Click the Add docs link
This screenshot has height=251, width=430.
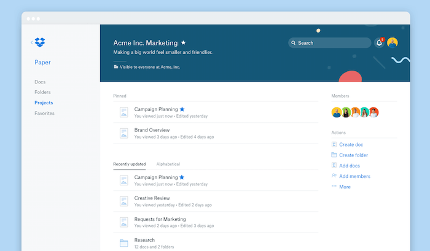(350, 166)
